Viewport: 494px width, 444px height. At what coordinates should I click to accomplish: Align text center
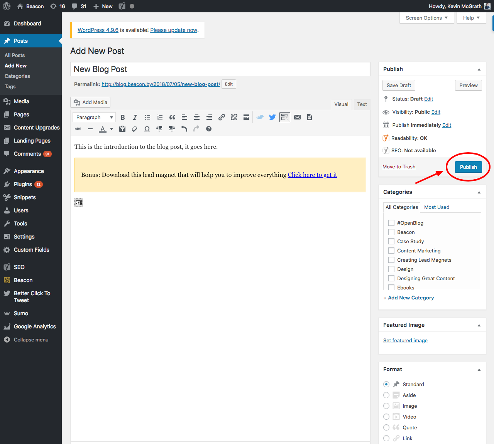pyautogui.click(x=197, y=118)
